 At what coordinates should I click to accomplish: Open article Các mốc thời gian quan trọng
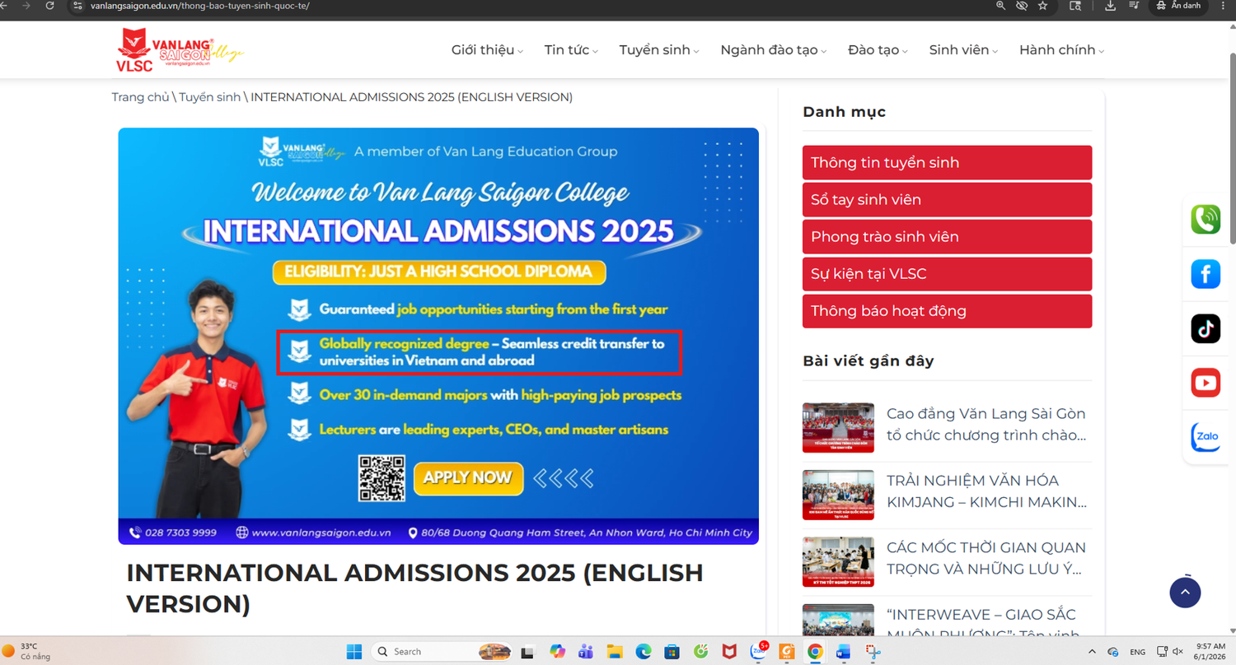(x=986, y=558)
